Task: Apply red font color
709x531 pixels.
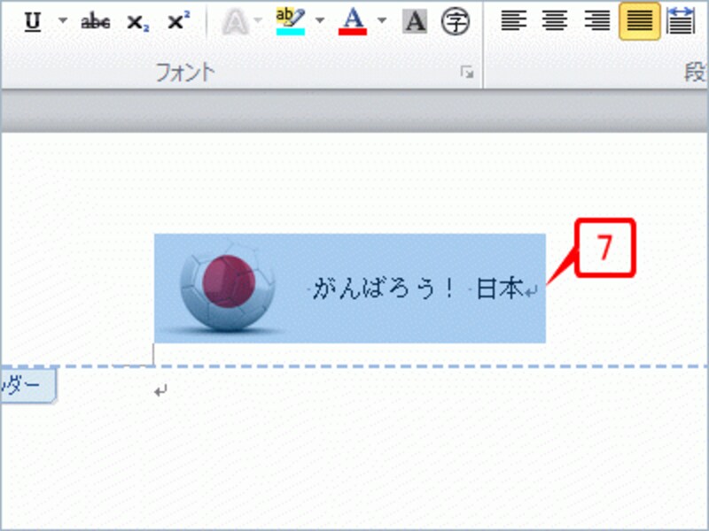Action: [353, 21]
